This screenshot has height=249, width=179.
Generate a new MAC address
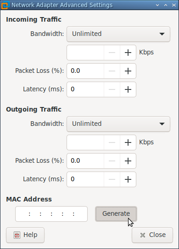pos(116,214)
